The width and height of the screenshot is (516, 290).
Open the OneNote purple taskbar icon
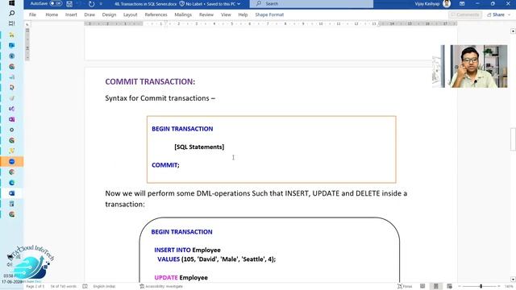11,119
